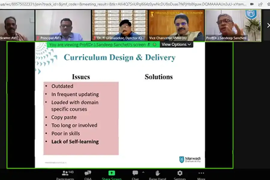Select Dr. P. Gnanasekar's video thumbnail
270x180 pixels.
pyautogui.click(x=119, y=25)
